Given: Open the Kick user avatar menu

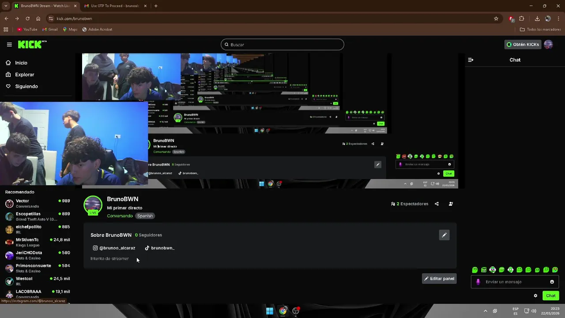Looking at the screenshot, I should pyautogui.click(x=548, y=45).
